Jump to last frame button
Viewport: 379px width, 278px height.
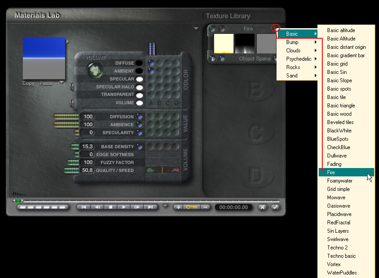(x=150, y=207)
